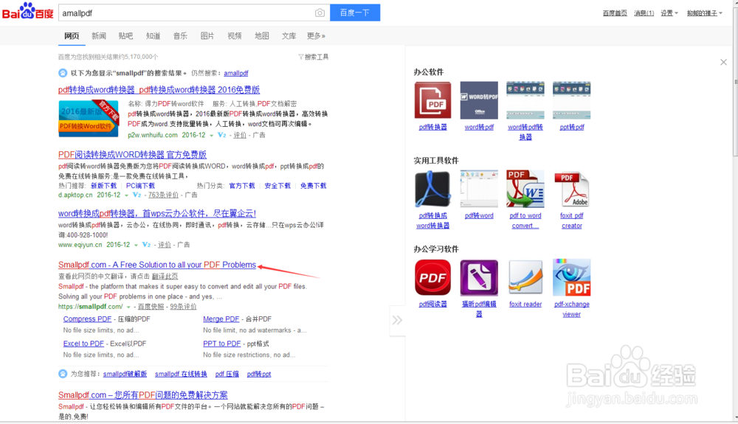Viewport: 738px width, 424px height.
Task: Expand dropdown arrow next to p2w.wnhuifu.com date
Action: (x=211, y=136)
